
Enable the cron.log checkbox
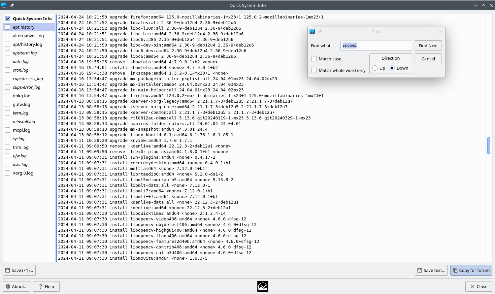point(8,70)
